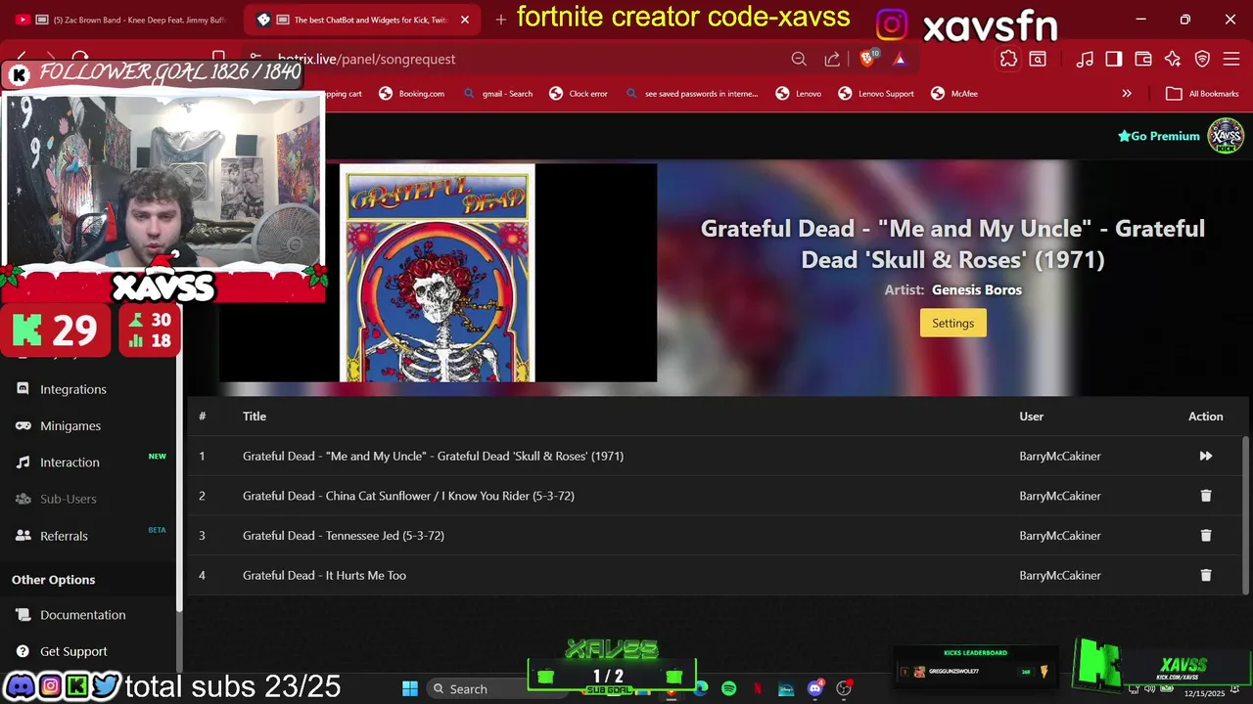Expand the hidden bookmarks overflow chevron
Screen dimensions: 1253x704
1127,94
